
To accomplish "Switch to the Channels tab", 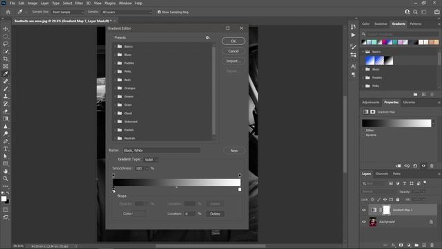I will (x=382, y=174).
